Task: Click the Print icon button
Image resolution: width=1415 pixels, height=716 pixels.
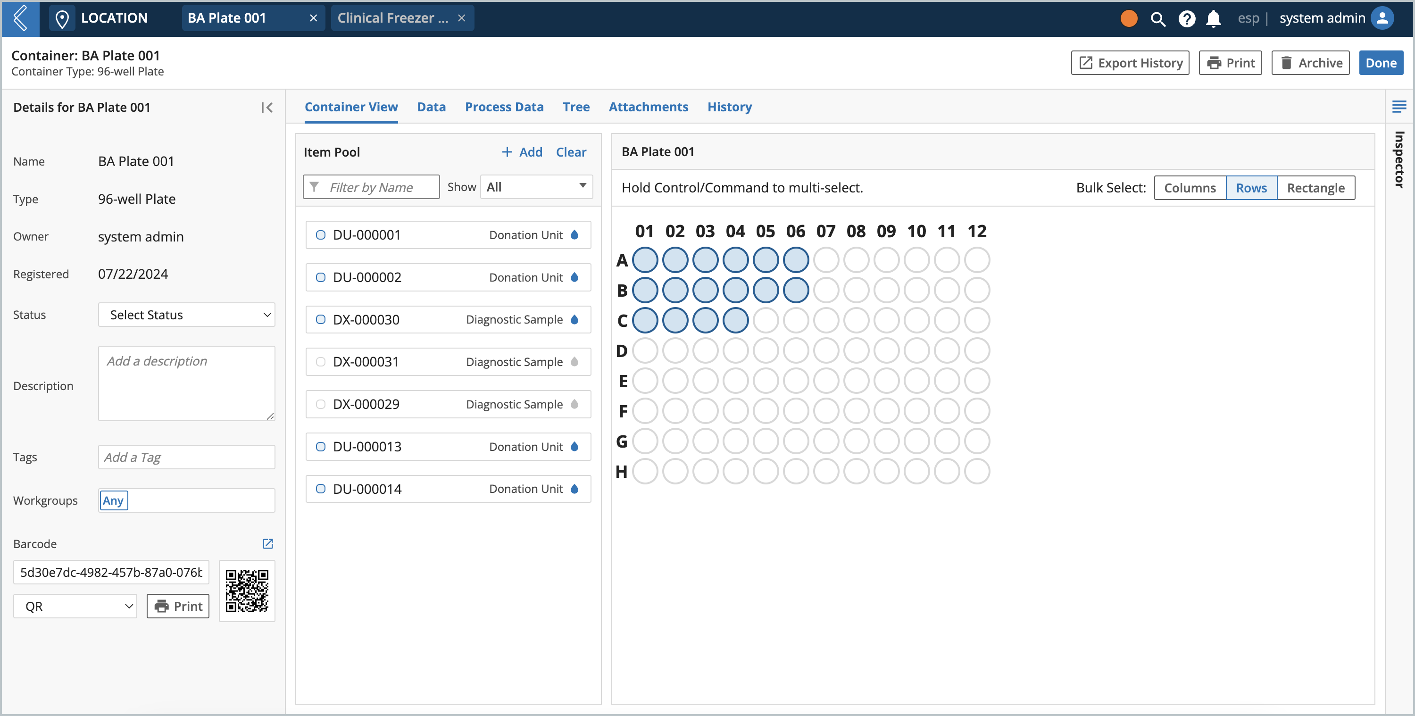Action: [1232, 63]
